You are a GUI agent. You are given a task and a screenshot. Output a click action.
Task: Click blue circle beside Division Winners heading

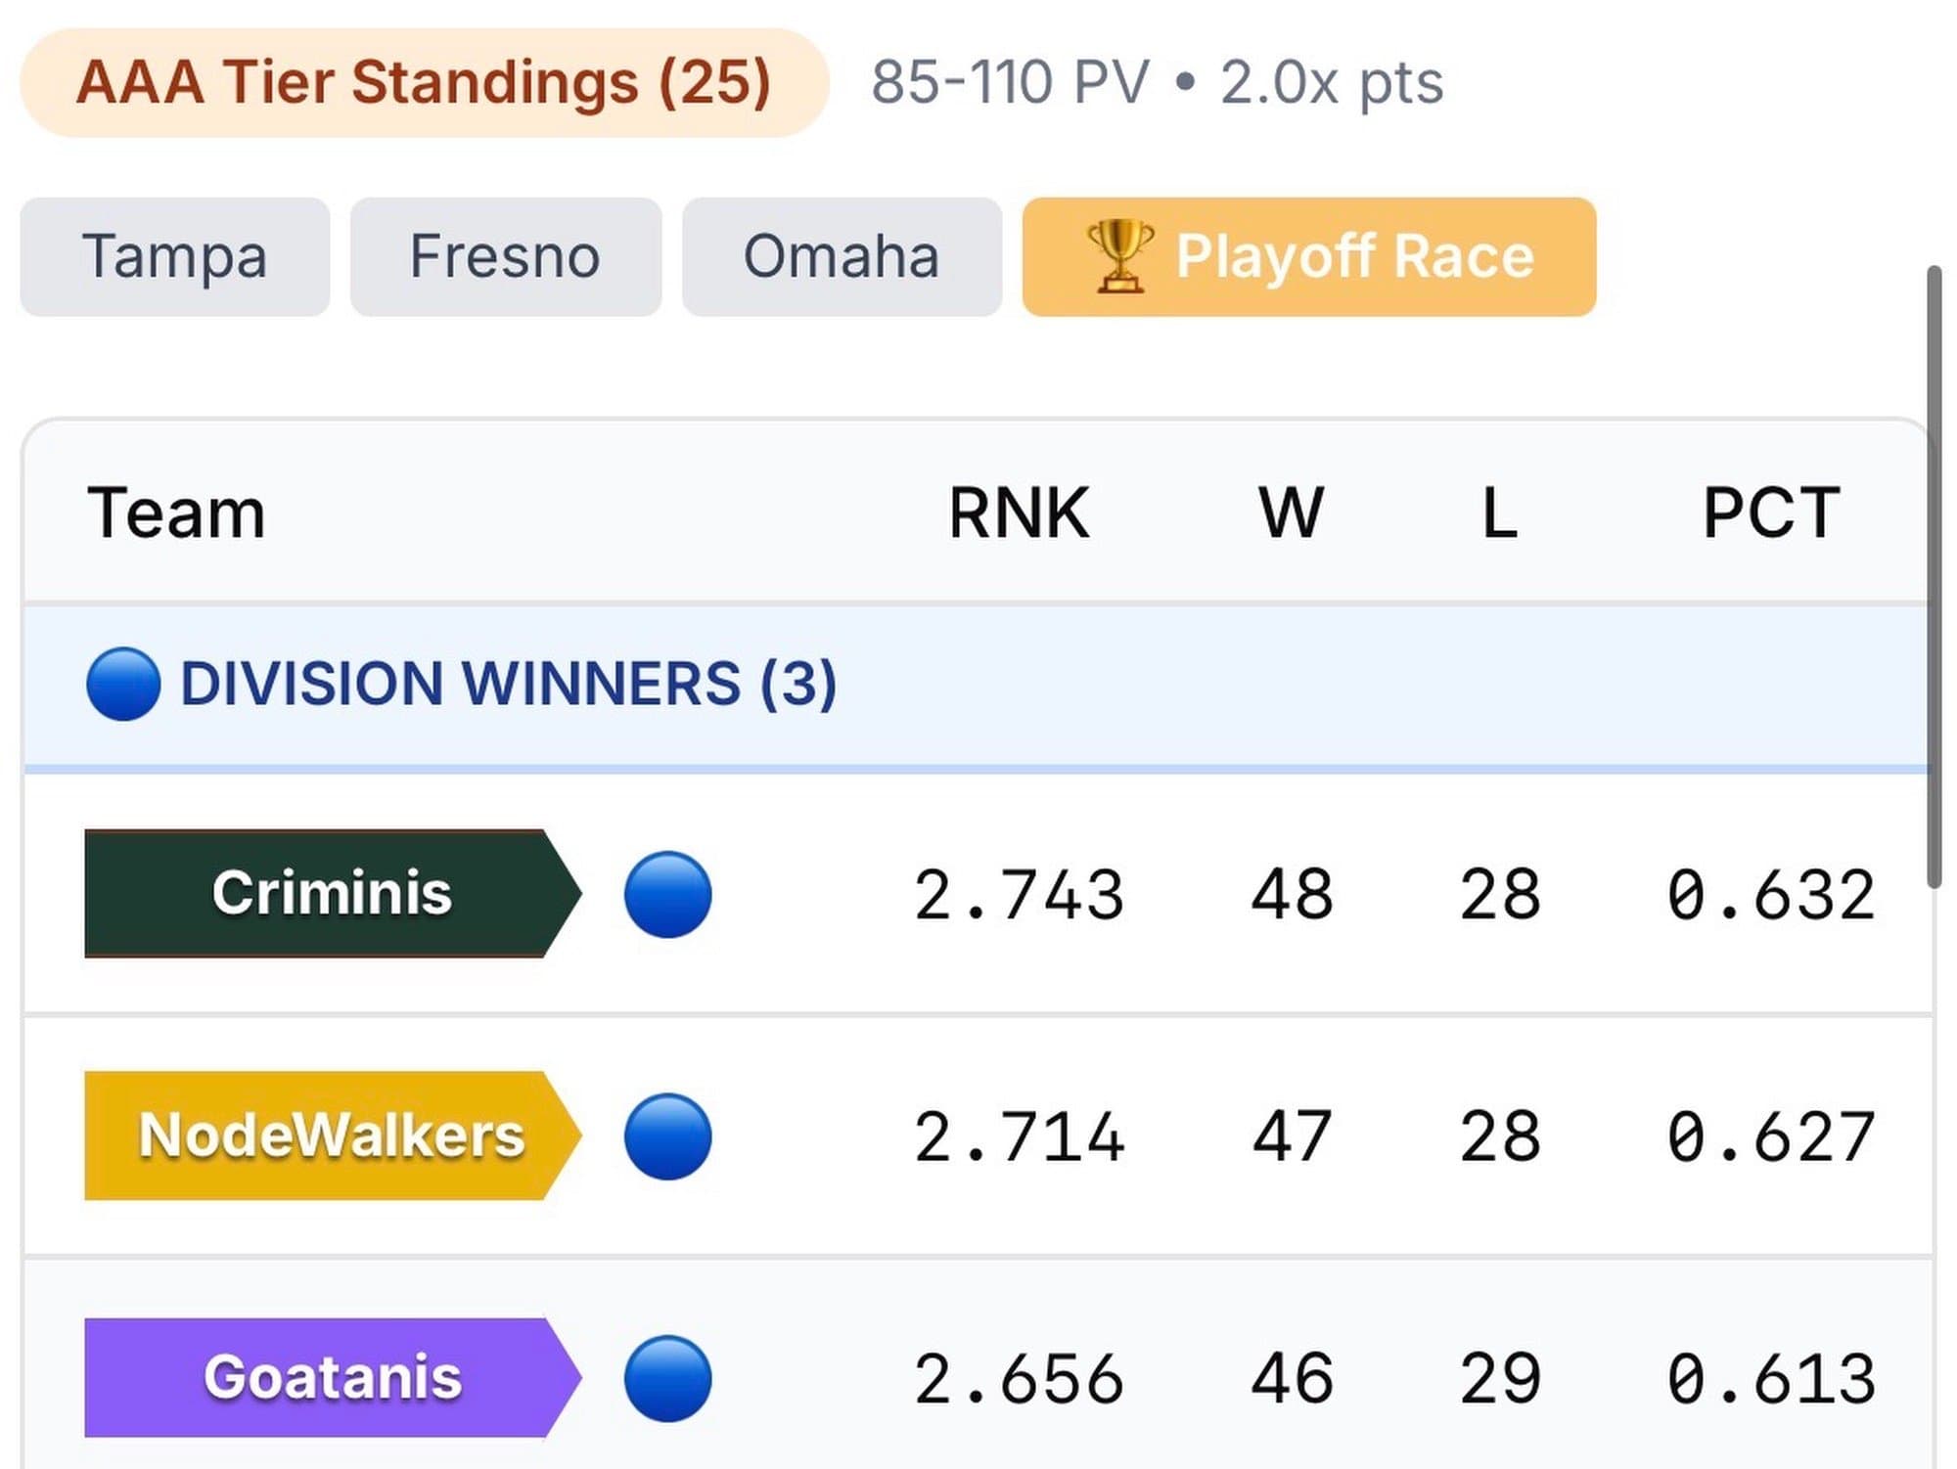(123, 684)
